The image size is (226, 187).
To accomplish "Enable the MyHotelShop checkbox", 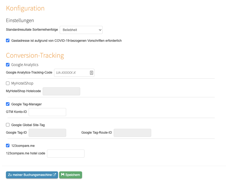I will coord(8,83).
